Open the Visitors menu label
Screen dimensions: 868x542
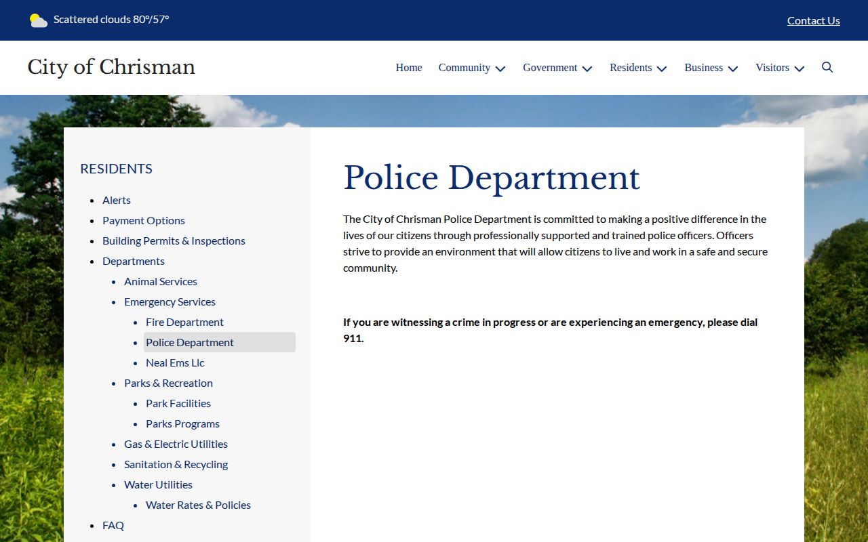click(x=772, y=68)
